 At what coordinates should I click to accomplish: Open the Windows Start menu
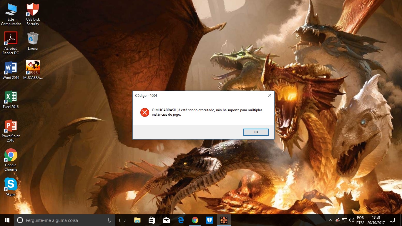pos(7,220)
